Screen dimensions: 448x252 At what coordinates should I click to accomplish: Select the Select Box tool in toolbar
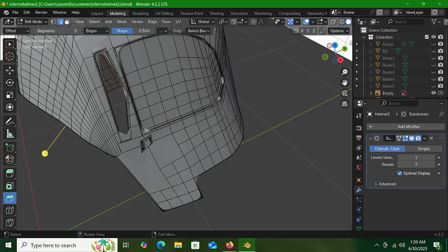click(x=10, y=44)
